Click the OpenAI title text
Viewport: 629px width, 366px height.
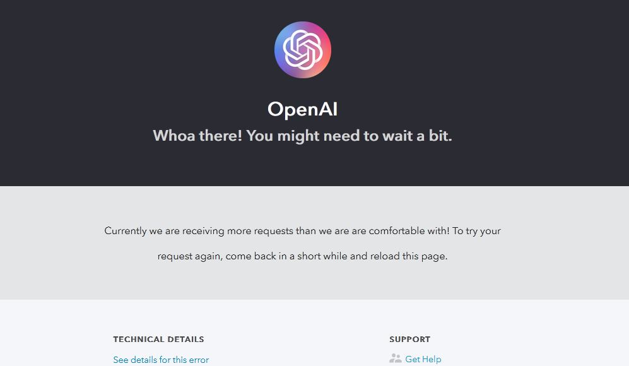[302, 109]
